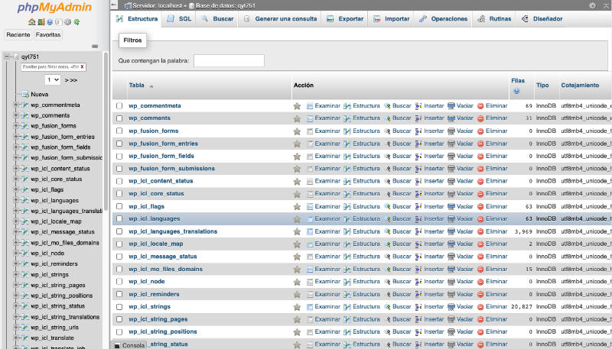The height and width of the screenshot is (349, 612).
Task: Click Insertar for wp_icl_reminders
Action: pos(429,294)
